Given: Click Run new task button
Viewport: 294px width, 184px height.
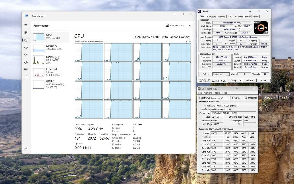Looking at the screenshot, I should 175,25.
